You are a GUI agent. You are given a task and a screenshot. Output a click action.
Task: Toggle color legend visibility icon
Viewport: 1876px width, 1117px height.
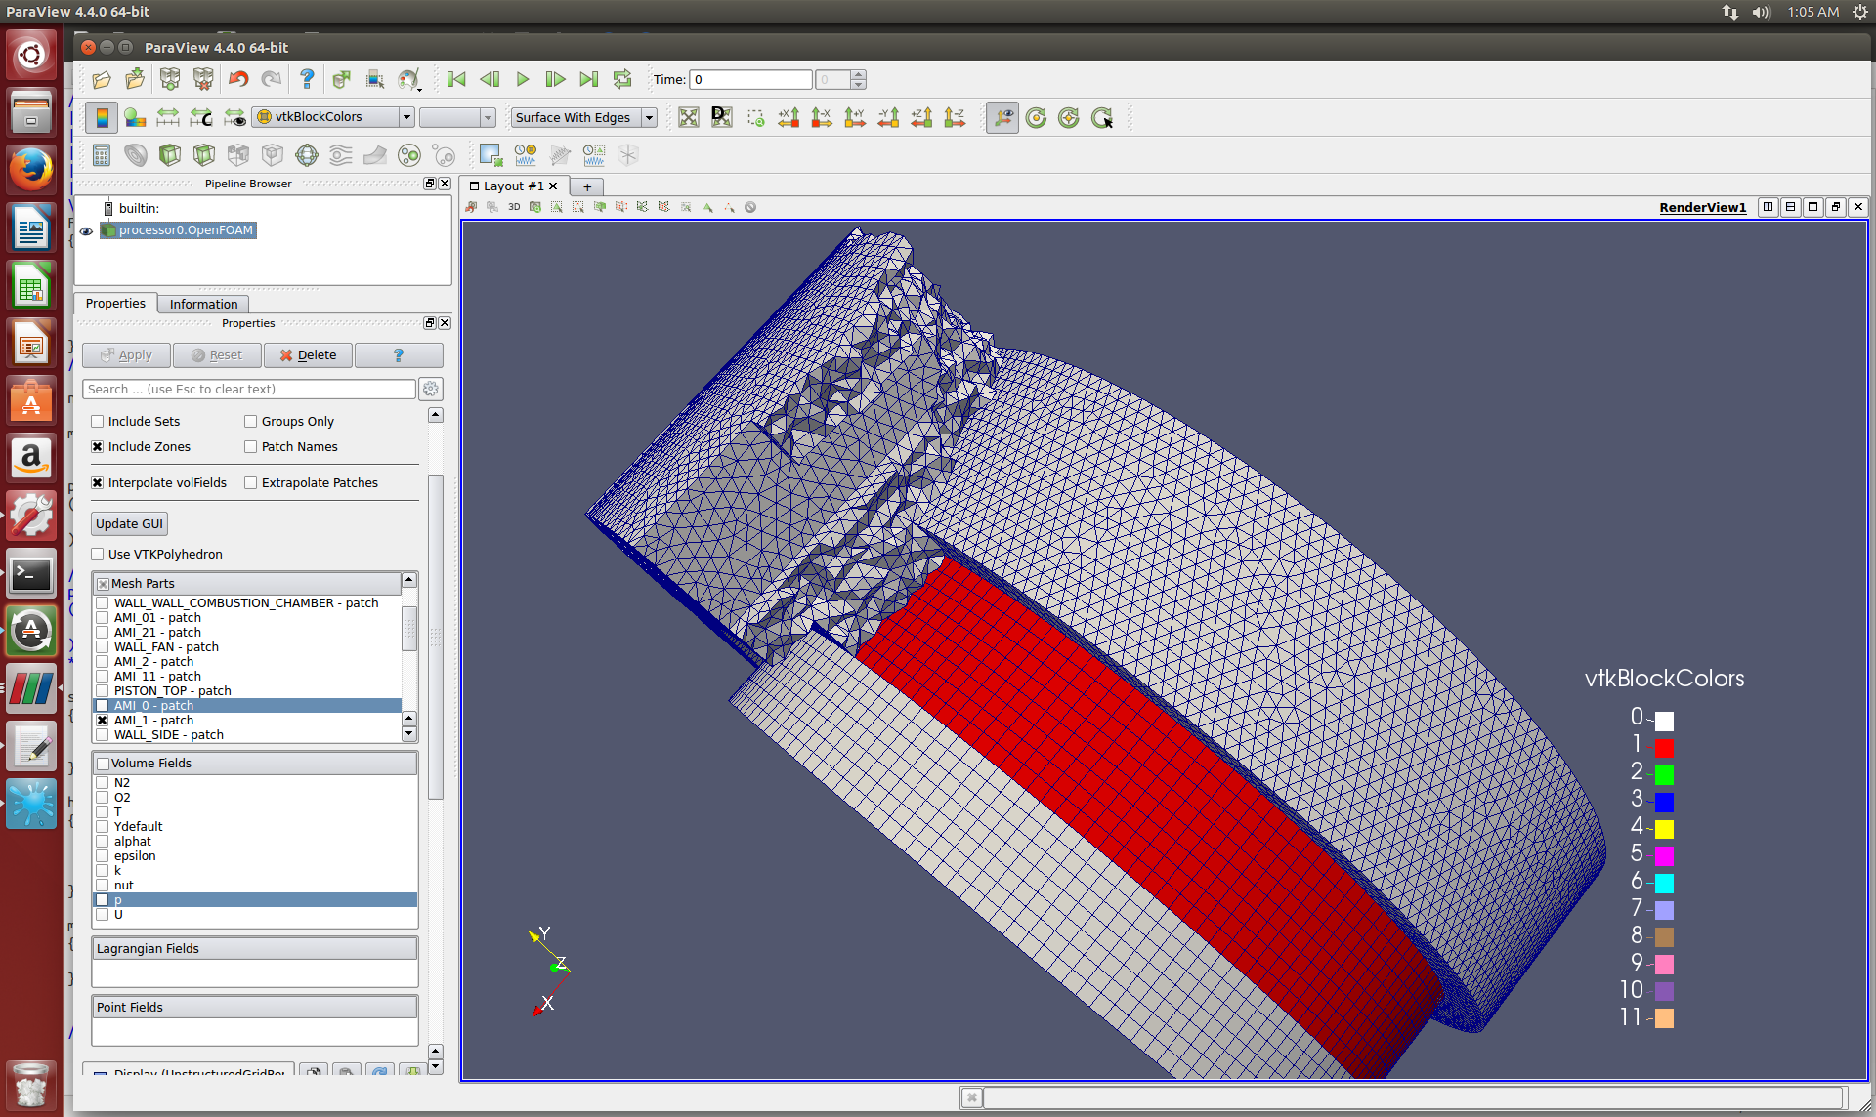coord(101,118)
